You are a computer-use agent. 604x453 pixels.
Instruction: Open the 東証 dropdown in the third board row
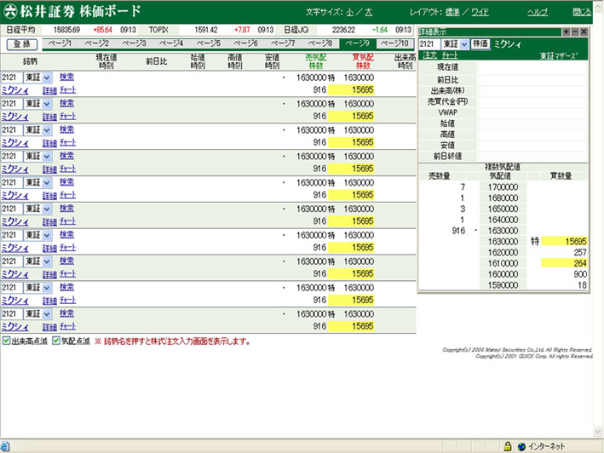47,130
